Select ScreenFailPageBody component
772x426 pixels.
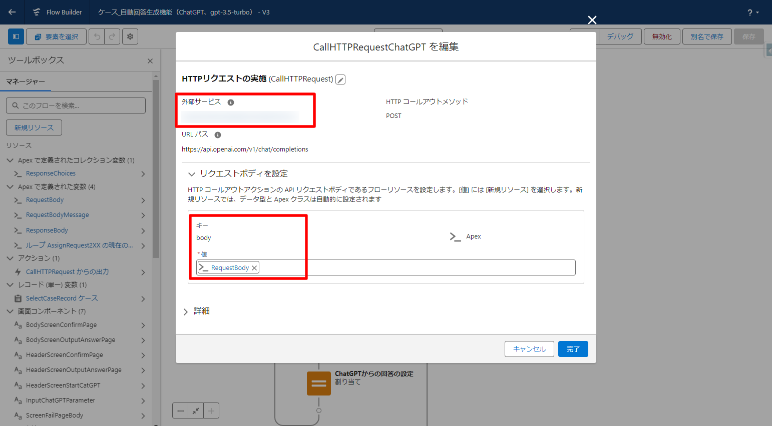[55, 415]
